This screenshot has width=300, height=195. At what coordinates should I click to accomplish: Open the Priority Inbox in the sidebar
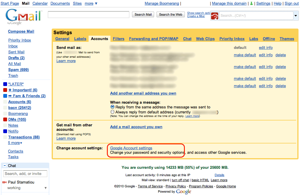click(x=19, y=40)
